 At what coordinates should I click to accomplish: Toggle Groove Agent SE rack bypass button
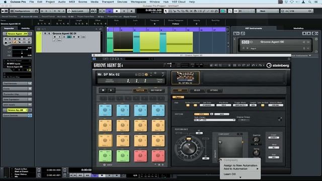[244, 42]
